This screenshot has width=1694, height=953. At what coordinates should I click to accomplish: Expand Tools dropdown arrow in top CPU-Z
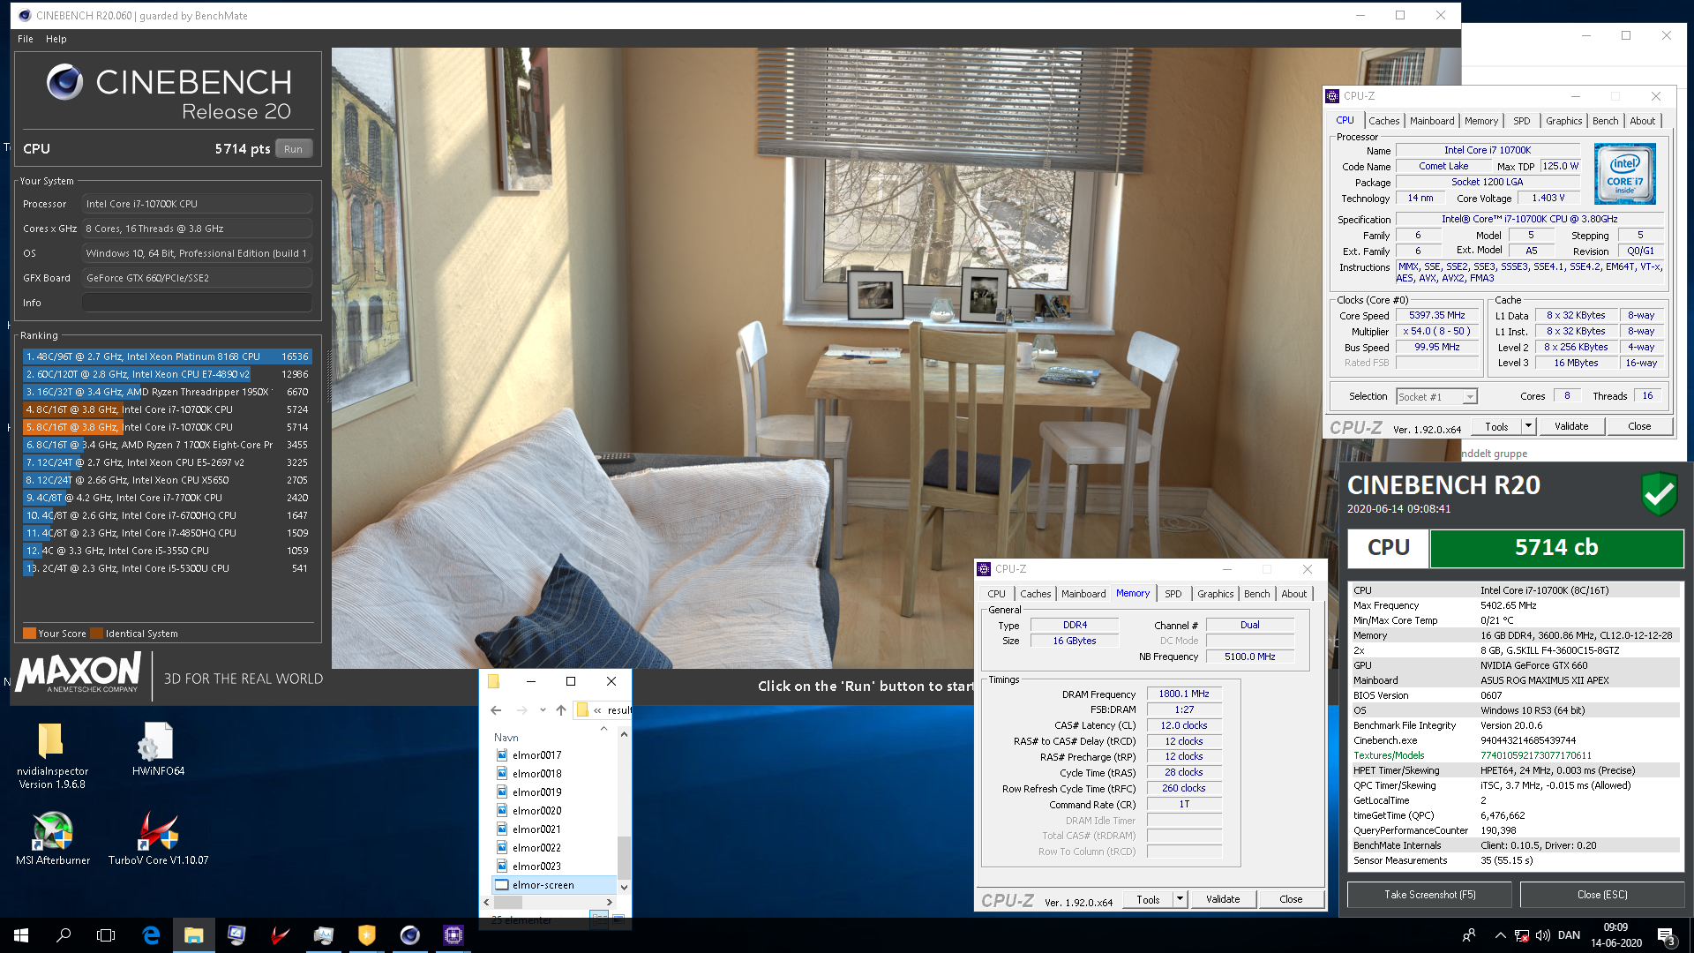coord(1529,426)
